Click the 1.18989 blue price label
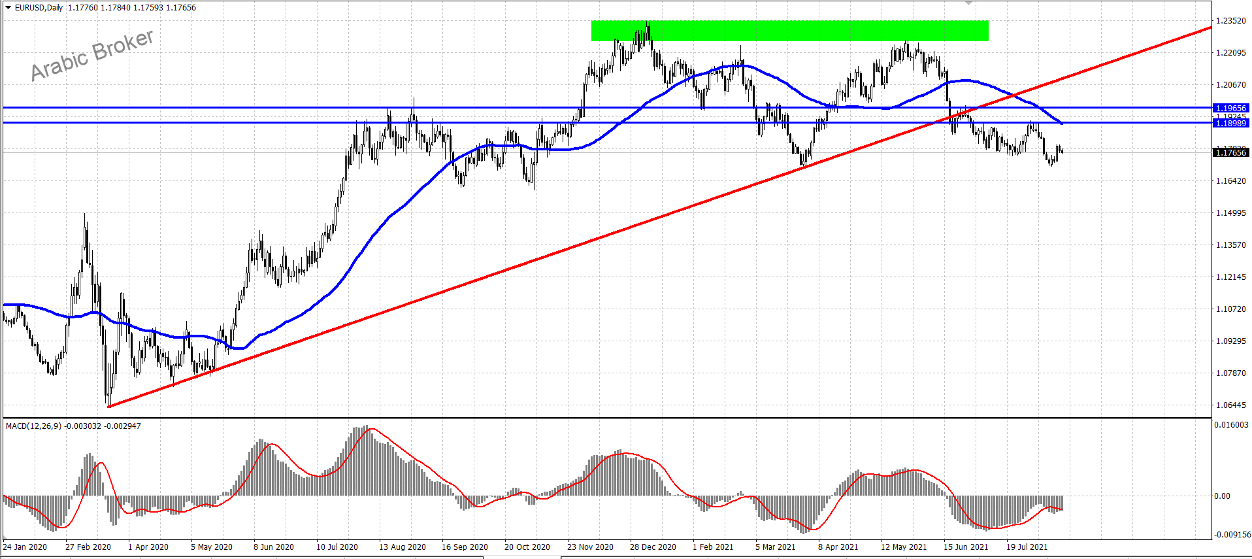Viewport: 1252px width, 559px height. (1230, 123)
